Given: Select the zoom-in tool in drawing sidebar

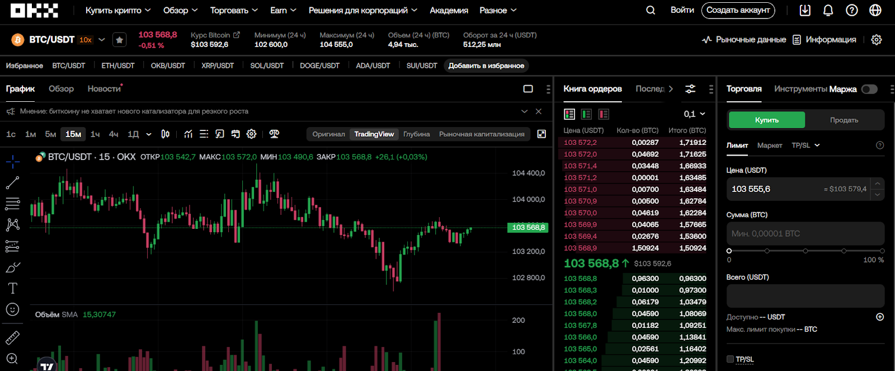Looking at the screenshot, I should click(12, 359).
